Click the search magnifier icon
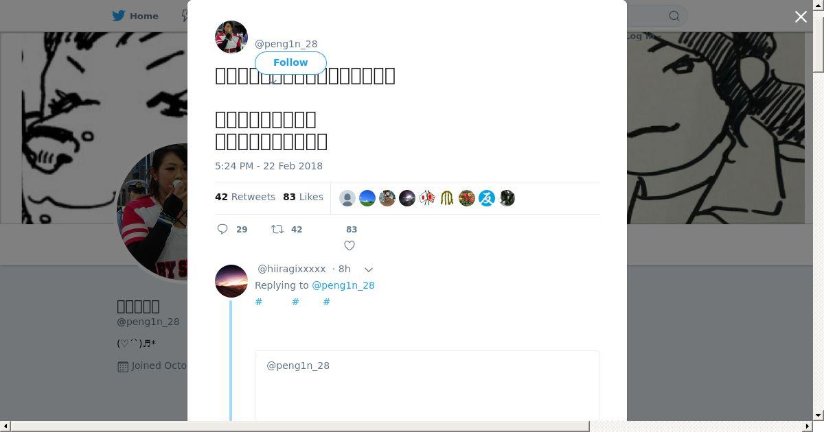The width and height of the screenshot is (824, 432). pos(674,16)
